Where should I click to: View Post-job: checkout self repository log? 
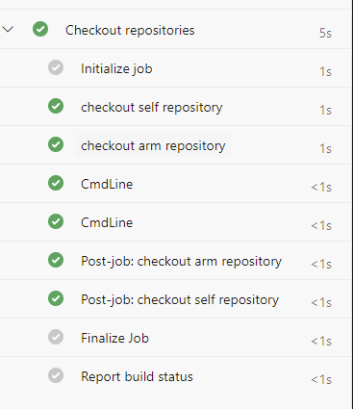point(176,299)
